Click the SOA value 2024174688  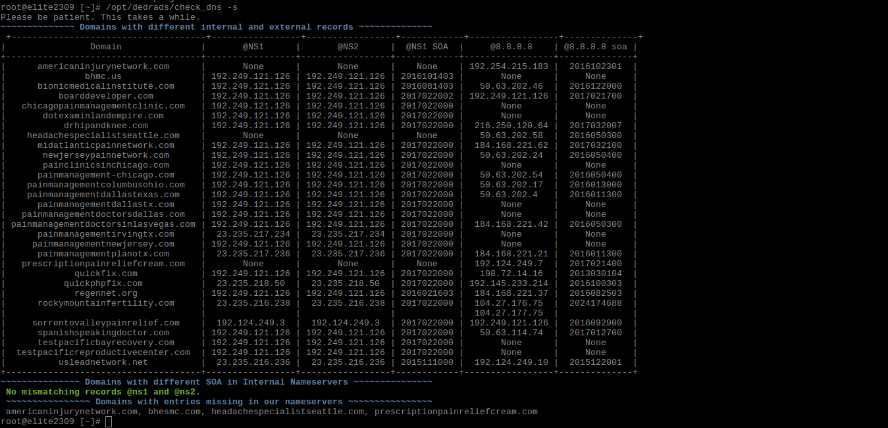(595, 303)
